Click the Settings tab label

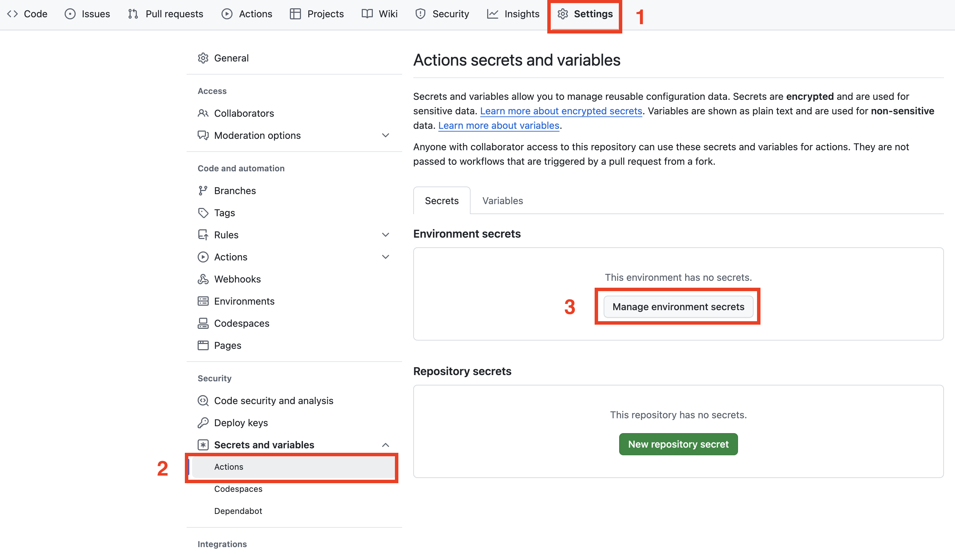pyautogui.click(x=593, y=14)
